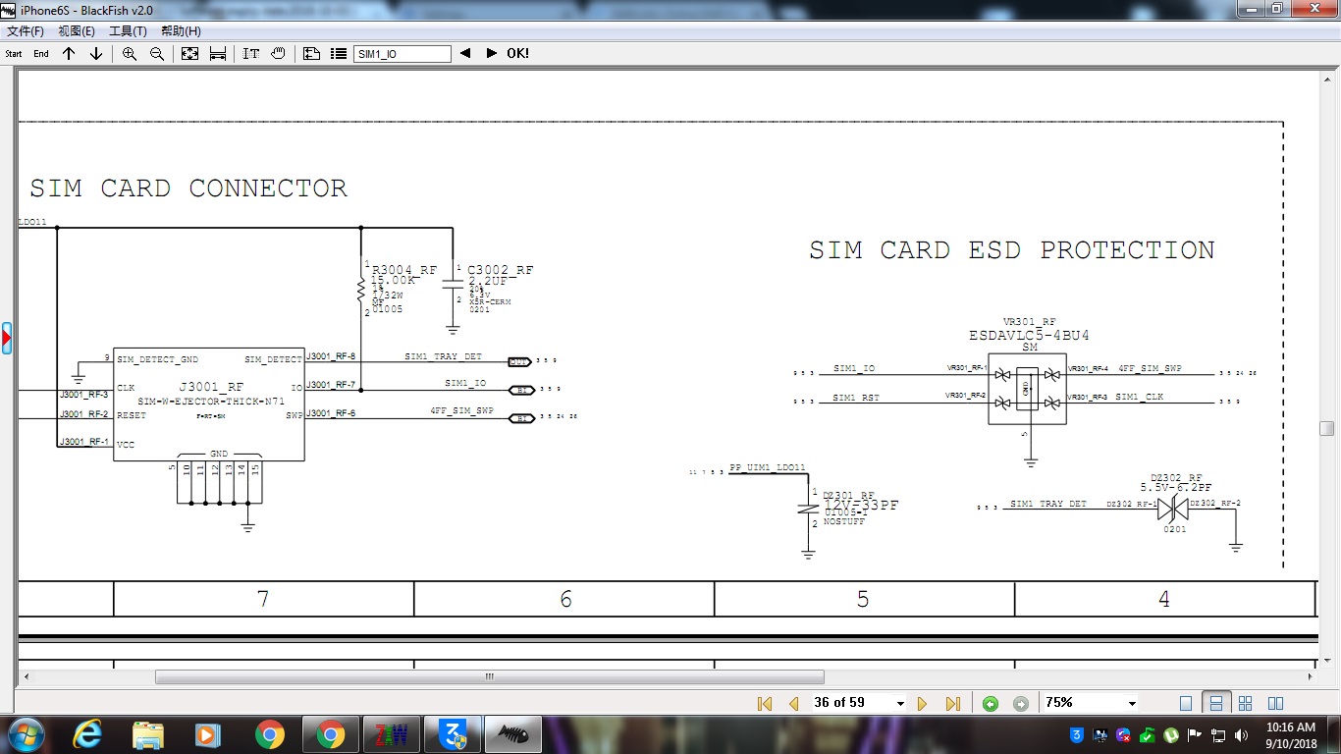1341x754 pixels.
Task: Click the Start button in the toolbar
Action: tap(14, 54)
